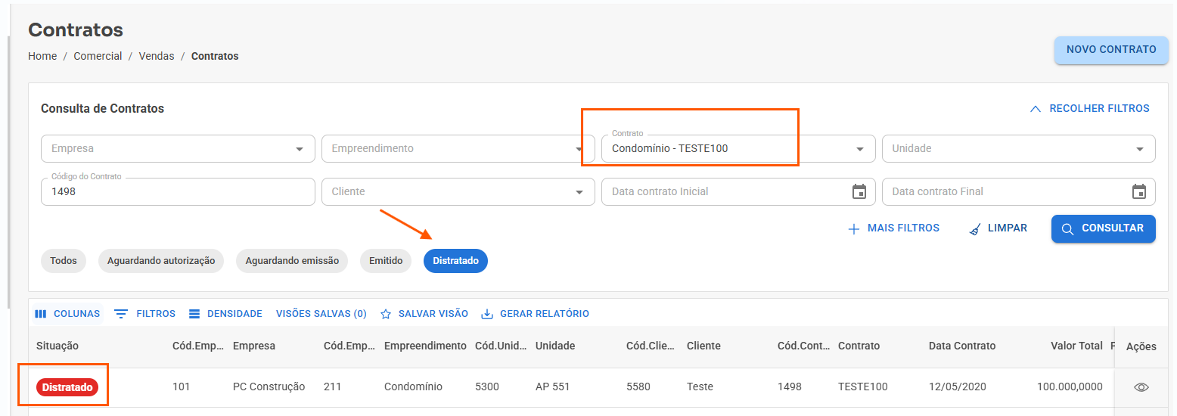Screen dimensions: 1177x416
Task: Open Visões Salvas (0)
Action: (321, 314)
